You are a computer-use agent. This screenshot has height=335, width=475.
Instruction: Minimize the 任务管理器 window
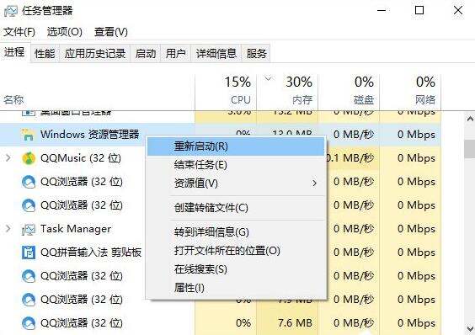(382, 11)
